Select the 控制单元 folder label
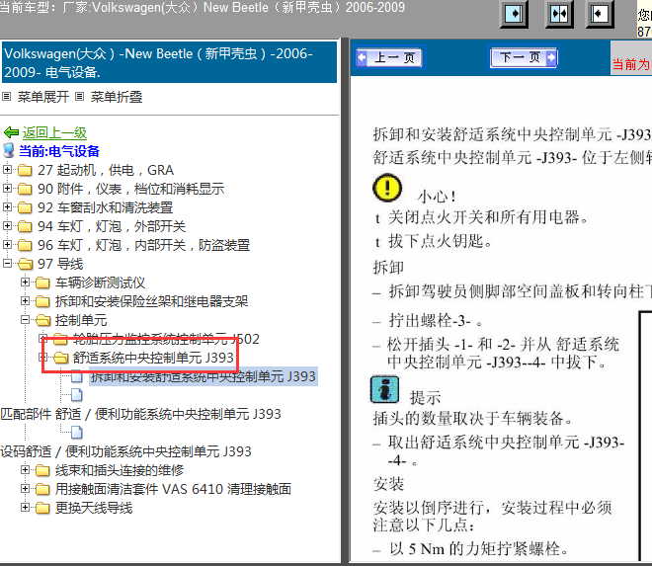652x566 pixels. point(81,320)
